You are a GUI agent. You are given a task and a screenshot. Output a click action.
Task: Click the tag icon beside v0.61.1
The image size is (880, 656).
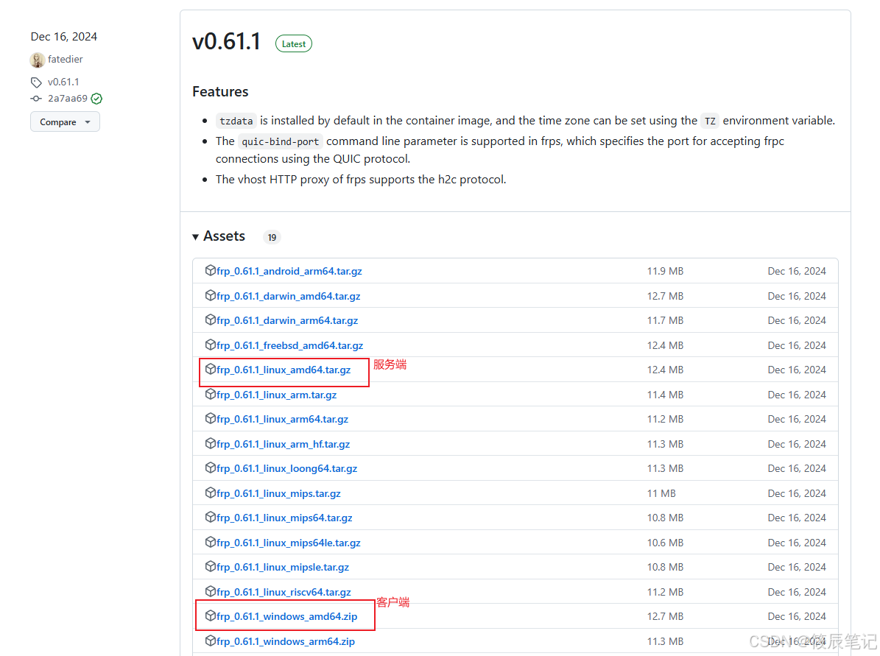pos(37,82)
